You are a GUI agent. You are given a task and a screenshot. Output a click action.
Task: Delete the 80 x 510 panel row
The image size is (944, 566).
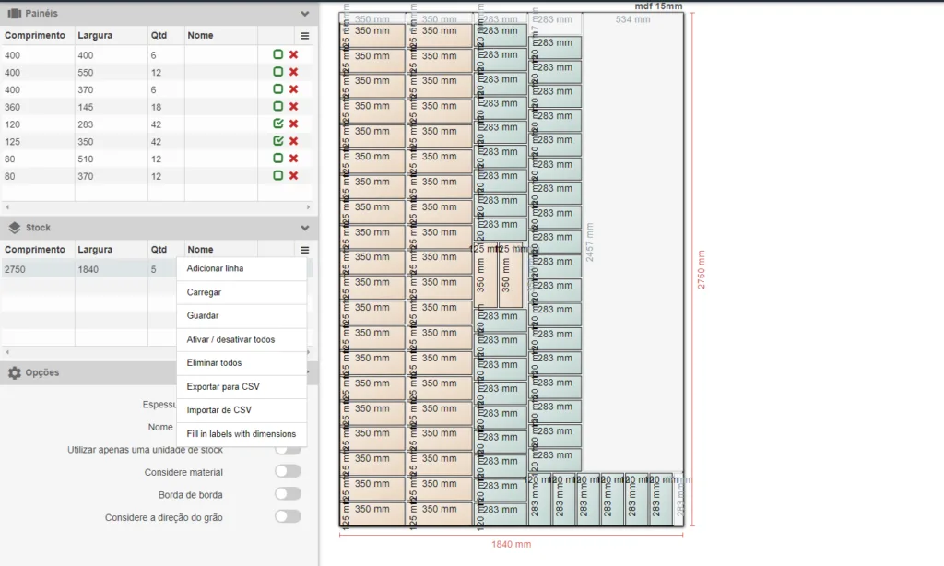click(293, 159)
